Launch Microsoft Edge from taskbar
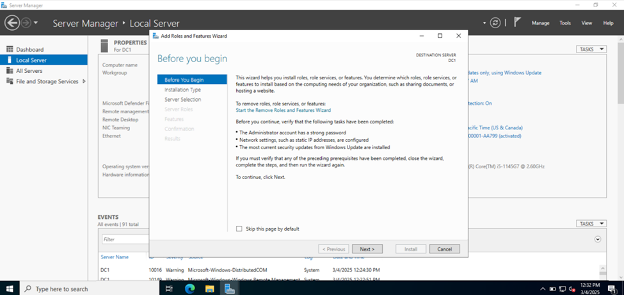 click(190, 289)
